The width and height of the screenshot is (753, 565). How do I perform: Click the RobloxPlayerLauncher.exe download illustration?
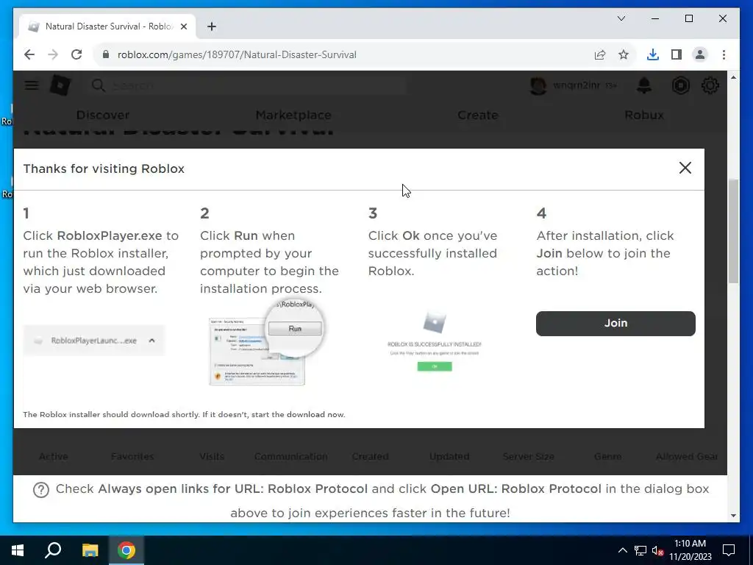[94, 341]
